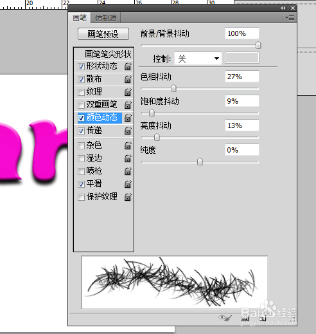Switch to the 画笔 tab

click(80, 18)
